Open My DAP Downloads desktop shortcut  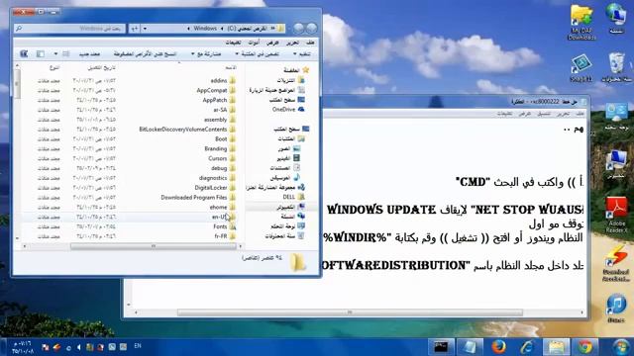pos(581,22)
